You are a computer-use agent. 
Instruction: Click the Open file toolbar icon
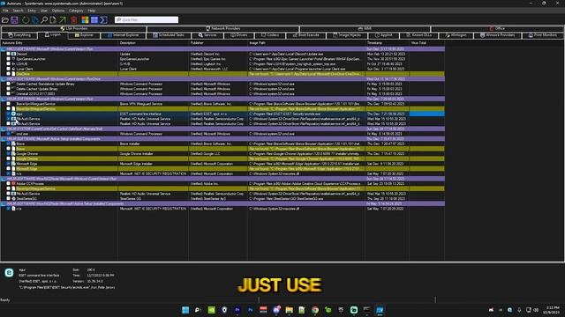[x=5, y=19]
